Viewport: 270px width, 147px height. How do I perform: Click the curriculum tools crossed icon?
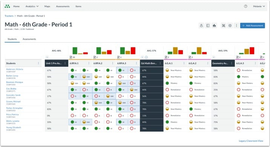[x=224, y=26]
